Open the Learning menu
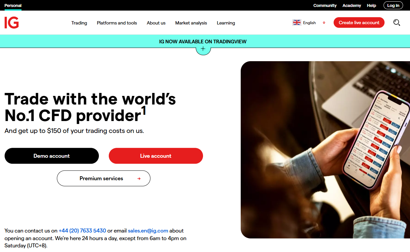The width and height of the screenshot is (410, 252). click(226, 23)
